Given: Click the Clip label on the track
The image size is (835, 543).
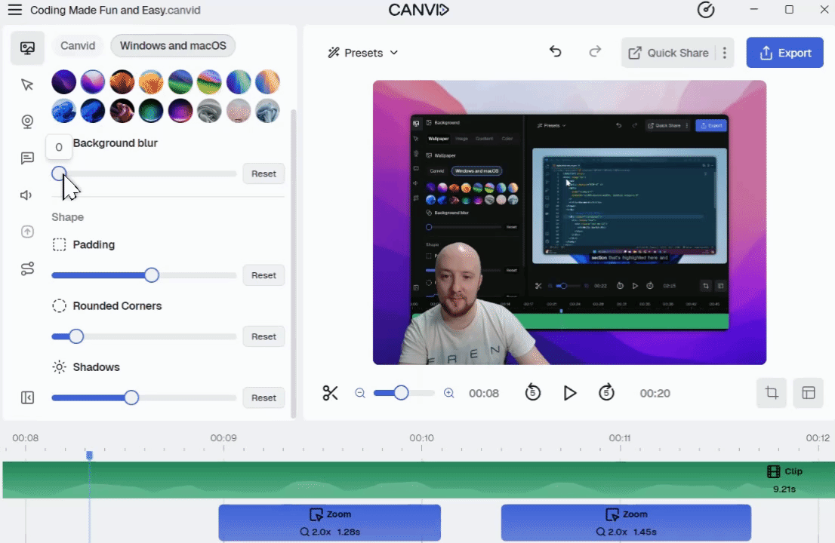Looking at the screenshot, I should click(785, 471).
